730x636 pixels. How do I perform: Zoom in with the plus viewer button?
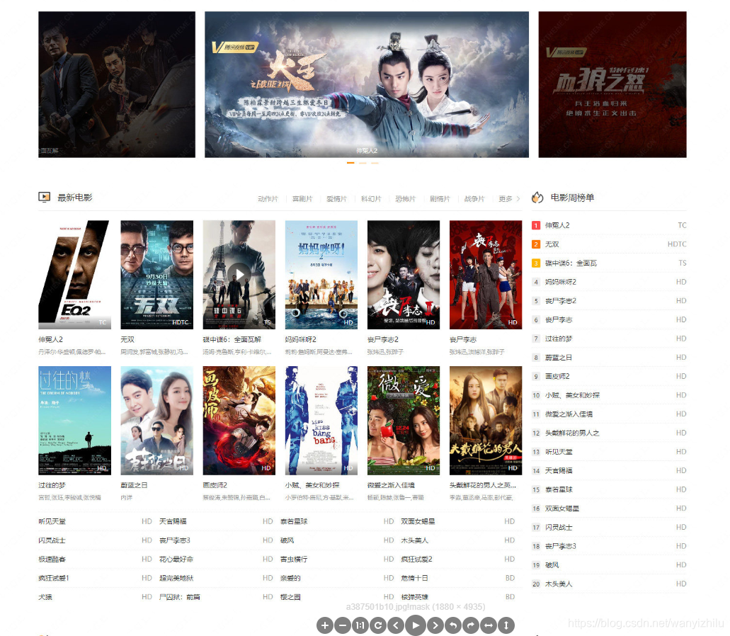point(325,625)
